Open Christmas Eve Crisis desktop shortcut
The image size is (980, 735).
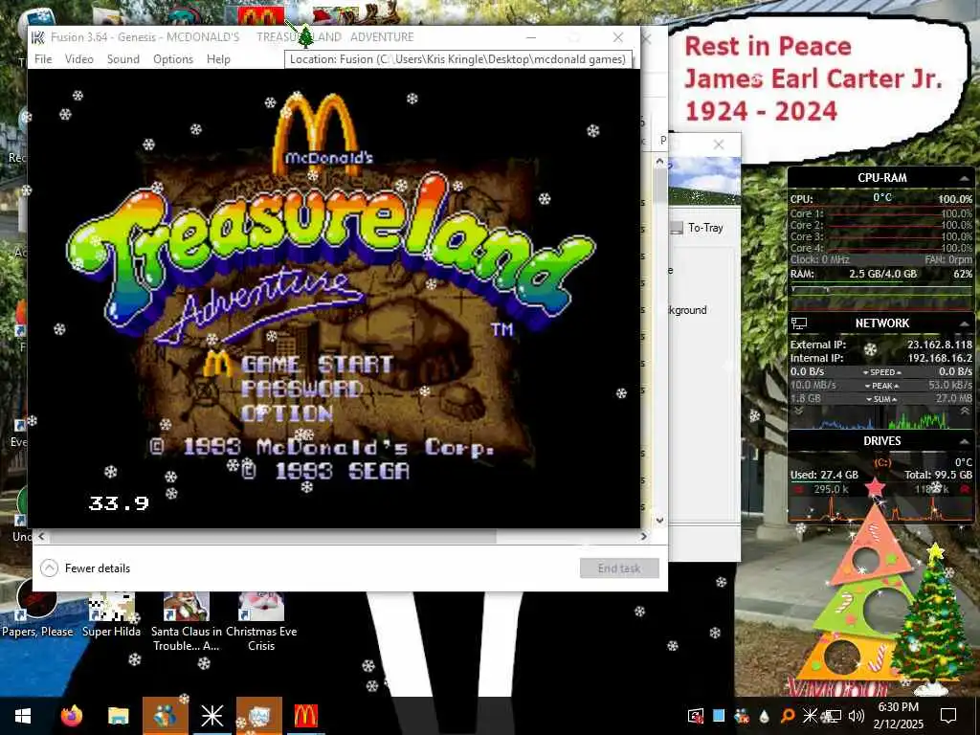point(261,622)
